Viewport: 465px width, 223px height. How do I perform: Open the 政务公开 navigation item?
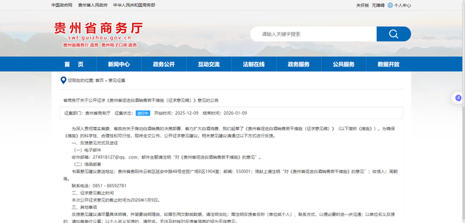(164, 64)
